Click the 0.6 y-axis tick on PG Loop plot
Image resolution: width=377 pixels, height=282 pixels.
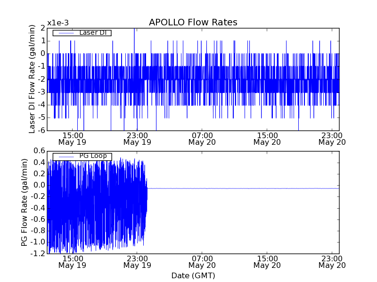[39, 151]
